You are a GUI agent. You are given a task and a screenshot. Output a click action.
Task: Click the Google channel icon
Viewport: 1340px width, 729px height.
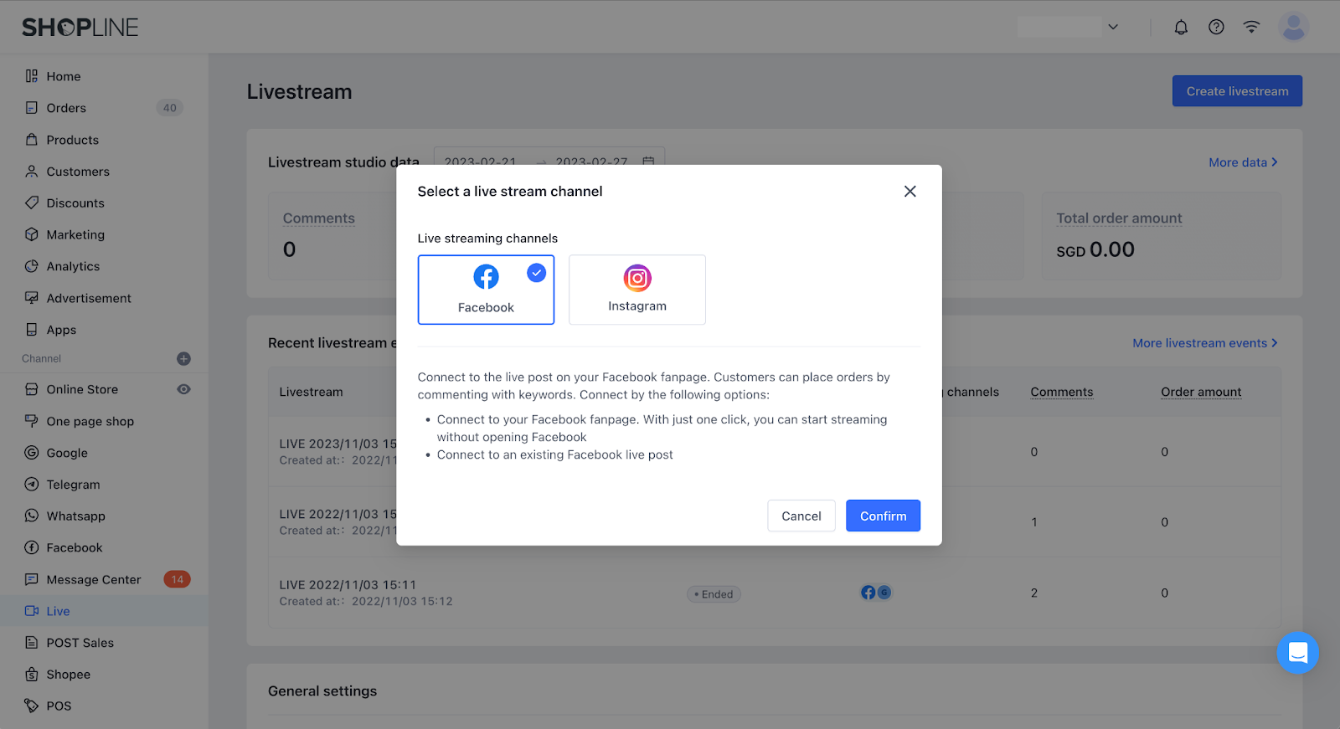(32, 453)
